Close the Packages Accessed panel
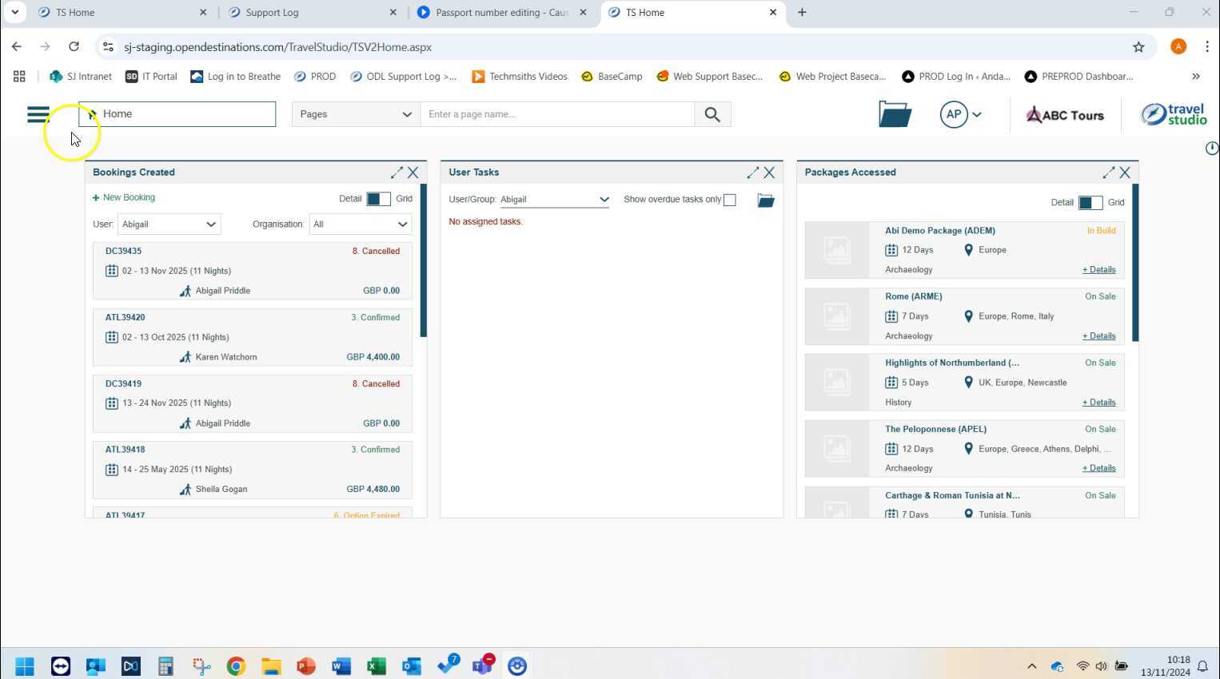The height and width of the screenshot is (679, 1220). [x=1125, y=173]
